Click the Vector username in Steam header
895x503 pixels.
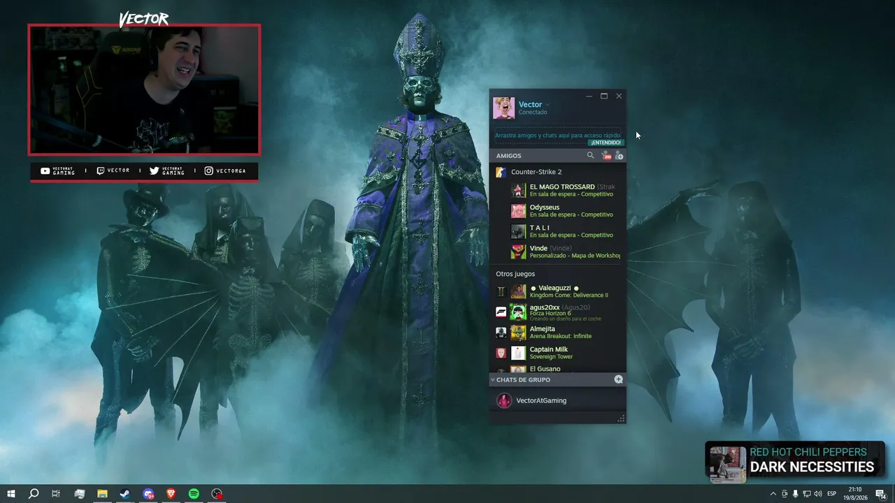(x=530, y=105)
